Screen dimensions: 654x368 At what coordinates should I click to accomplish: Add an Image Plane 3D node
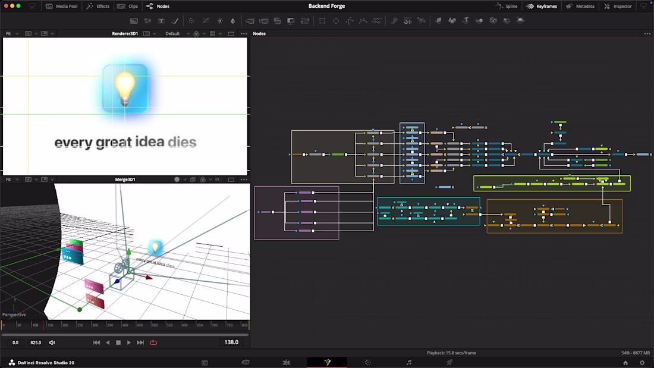[x=438, y=20]
